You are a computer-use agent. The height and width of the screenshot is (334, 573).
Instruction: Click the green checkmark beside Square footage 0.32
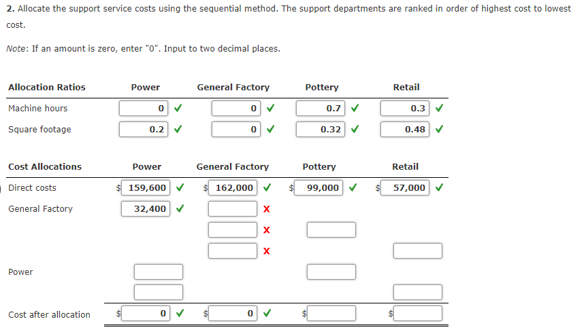tap(355, 129)
